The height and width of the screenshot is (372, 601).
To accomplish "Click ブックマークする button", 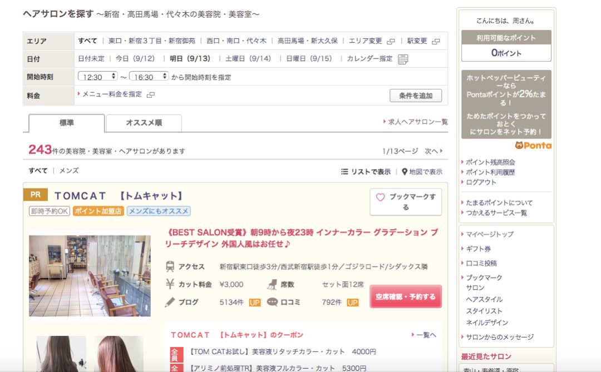I will coord(406,202).
